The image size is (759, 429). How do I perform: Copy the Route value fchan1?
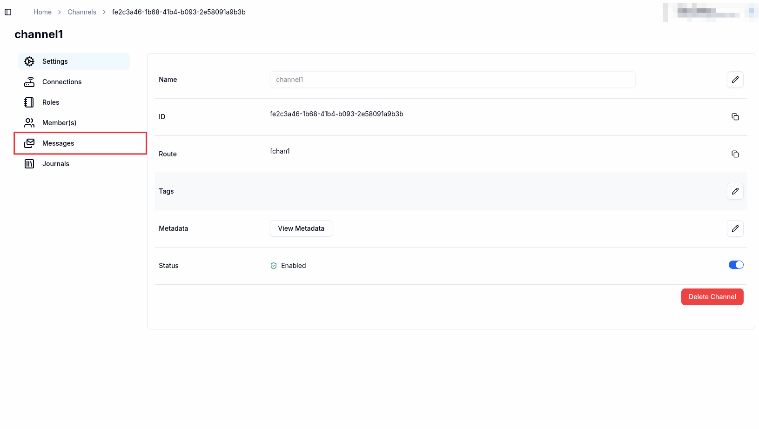click(735, 154)
